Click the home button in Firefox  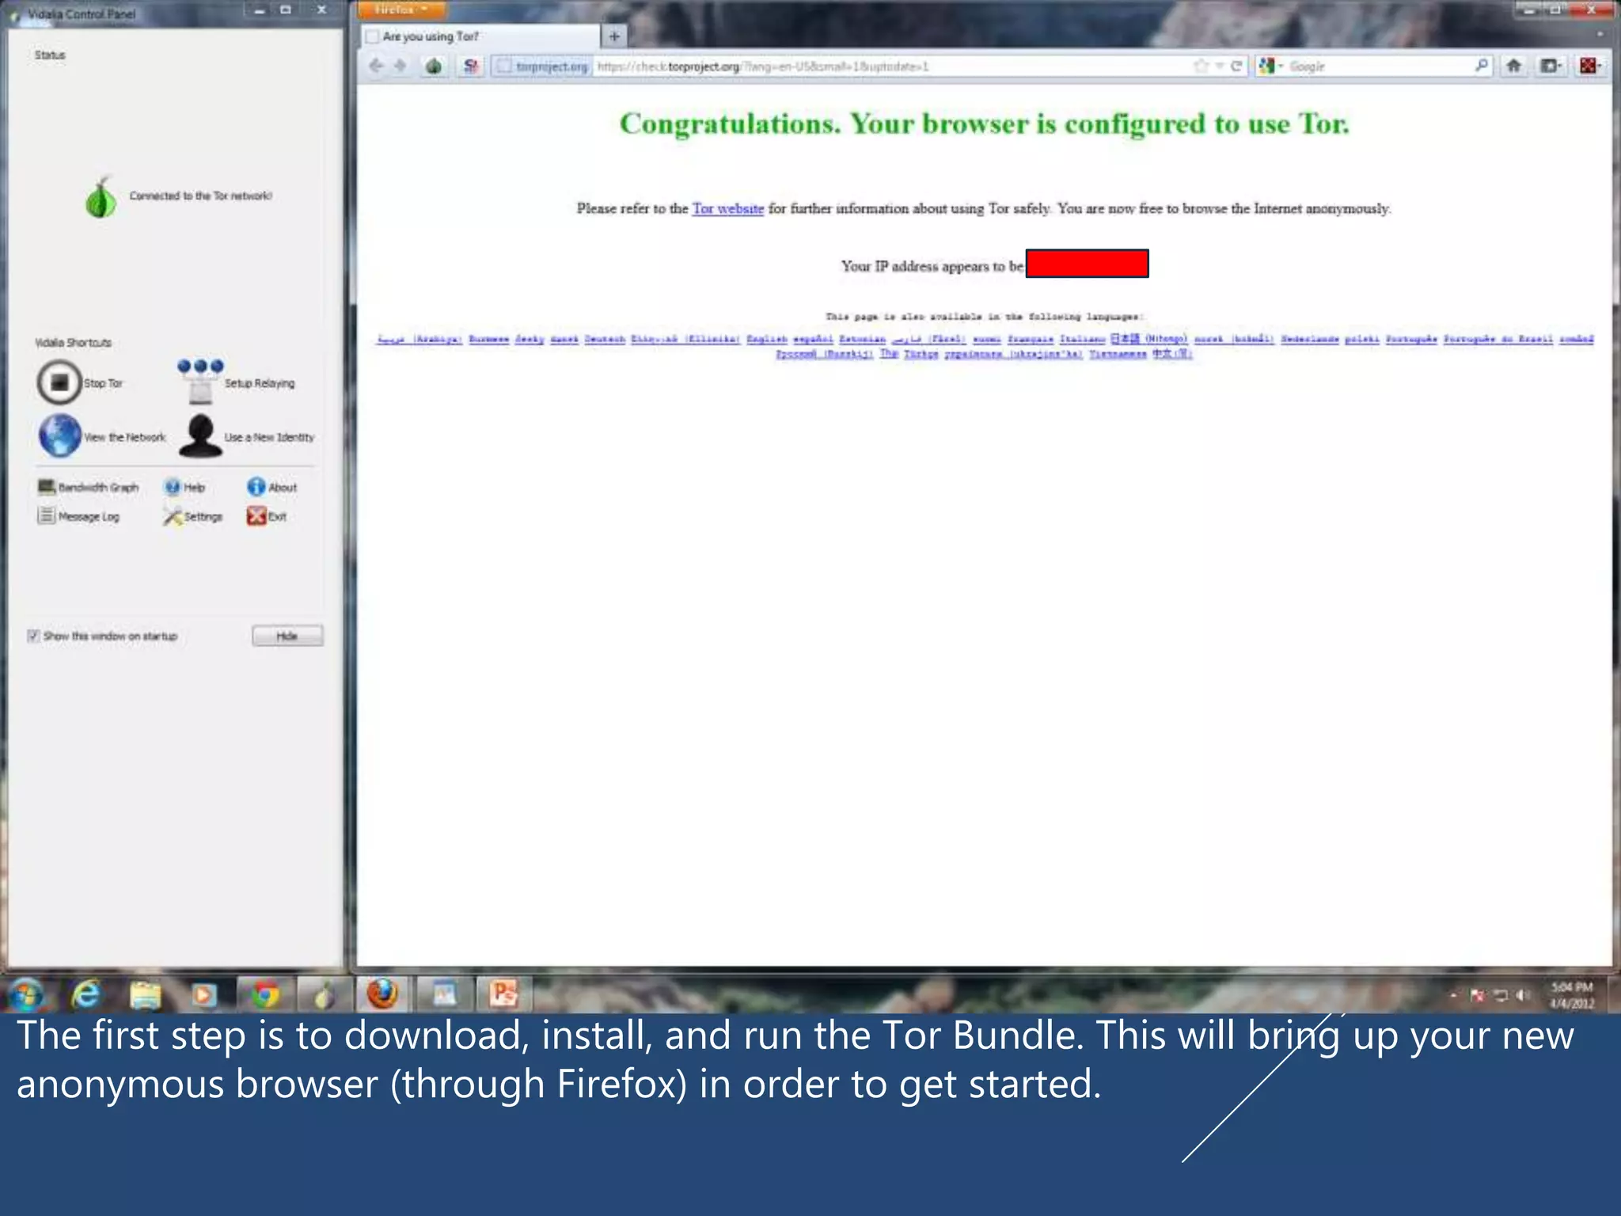1513,66
